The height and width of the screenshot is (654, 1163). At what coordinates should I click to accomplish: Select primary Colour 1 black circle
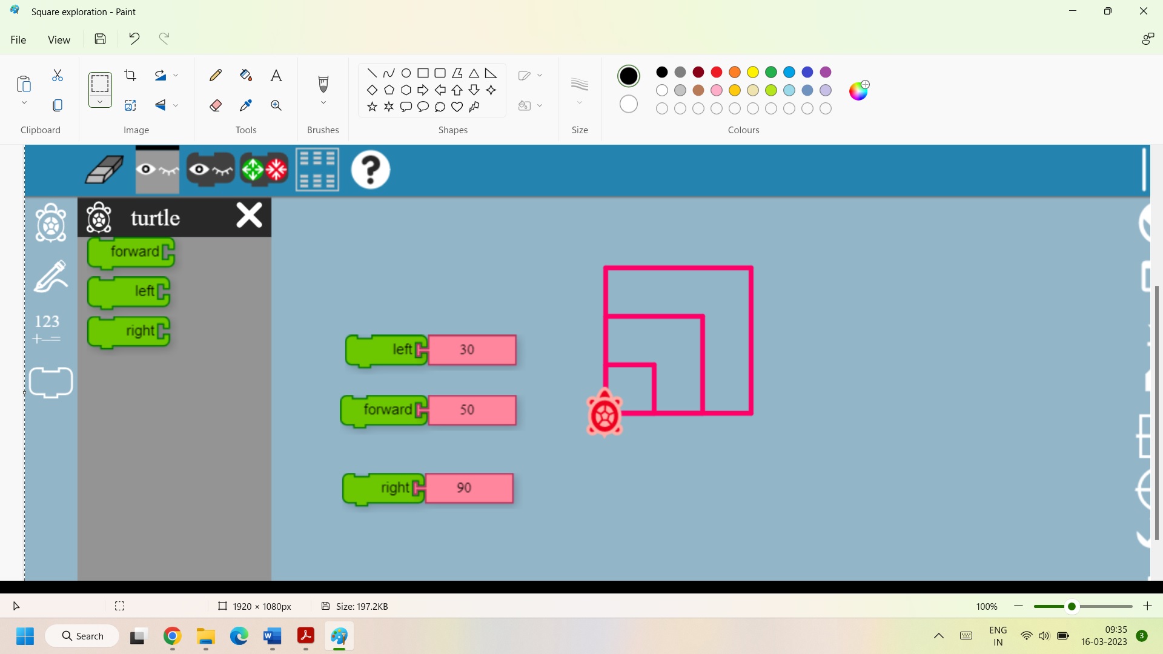629,76
